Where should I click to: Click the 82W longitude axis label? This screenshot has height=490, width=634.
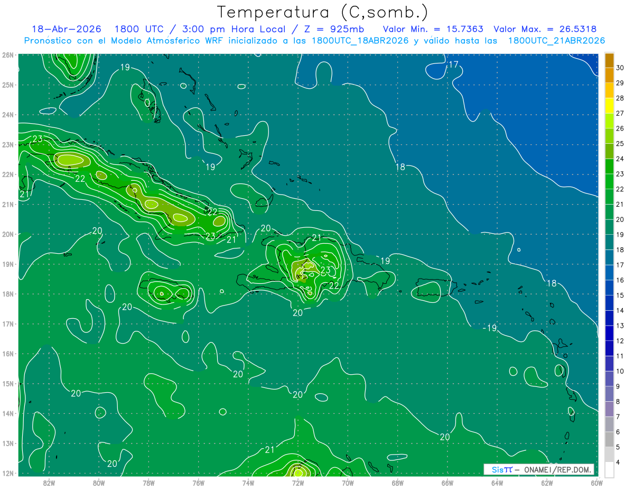coord(49,483)
